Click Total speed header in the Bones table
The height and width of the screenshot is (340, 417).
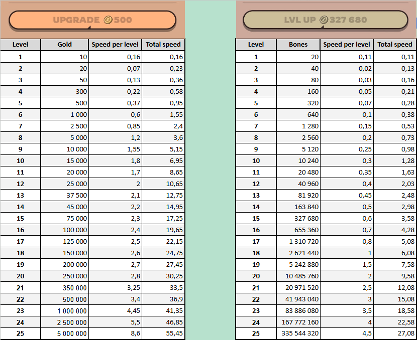click(394, 45)
